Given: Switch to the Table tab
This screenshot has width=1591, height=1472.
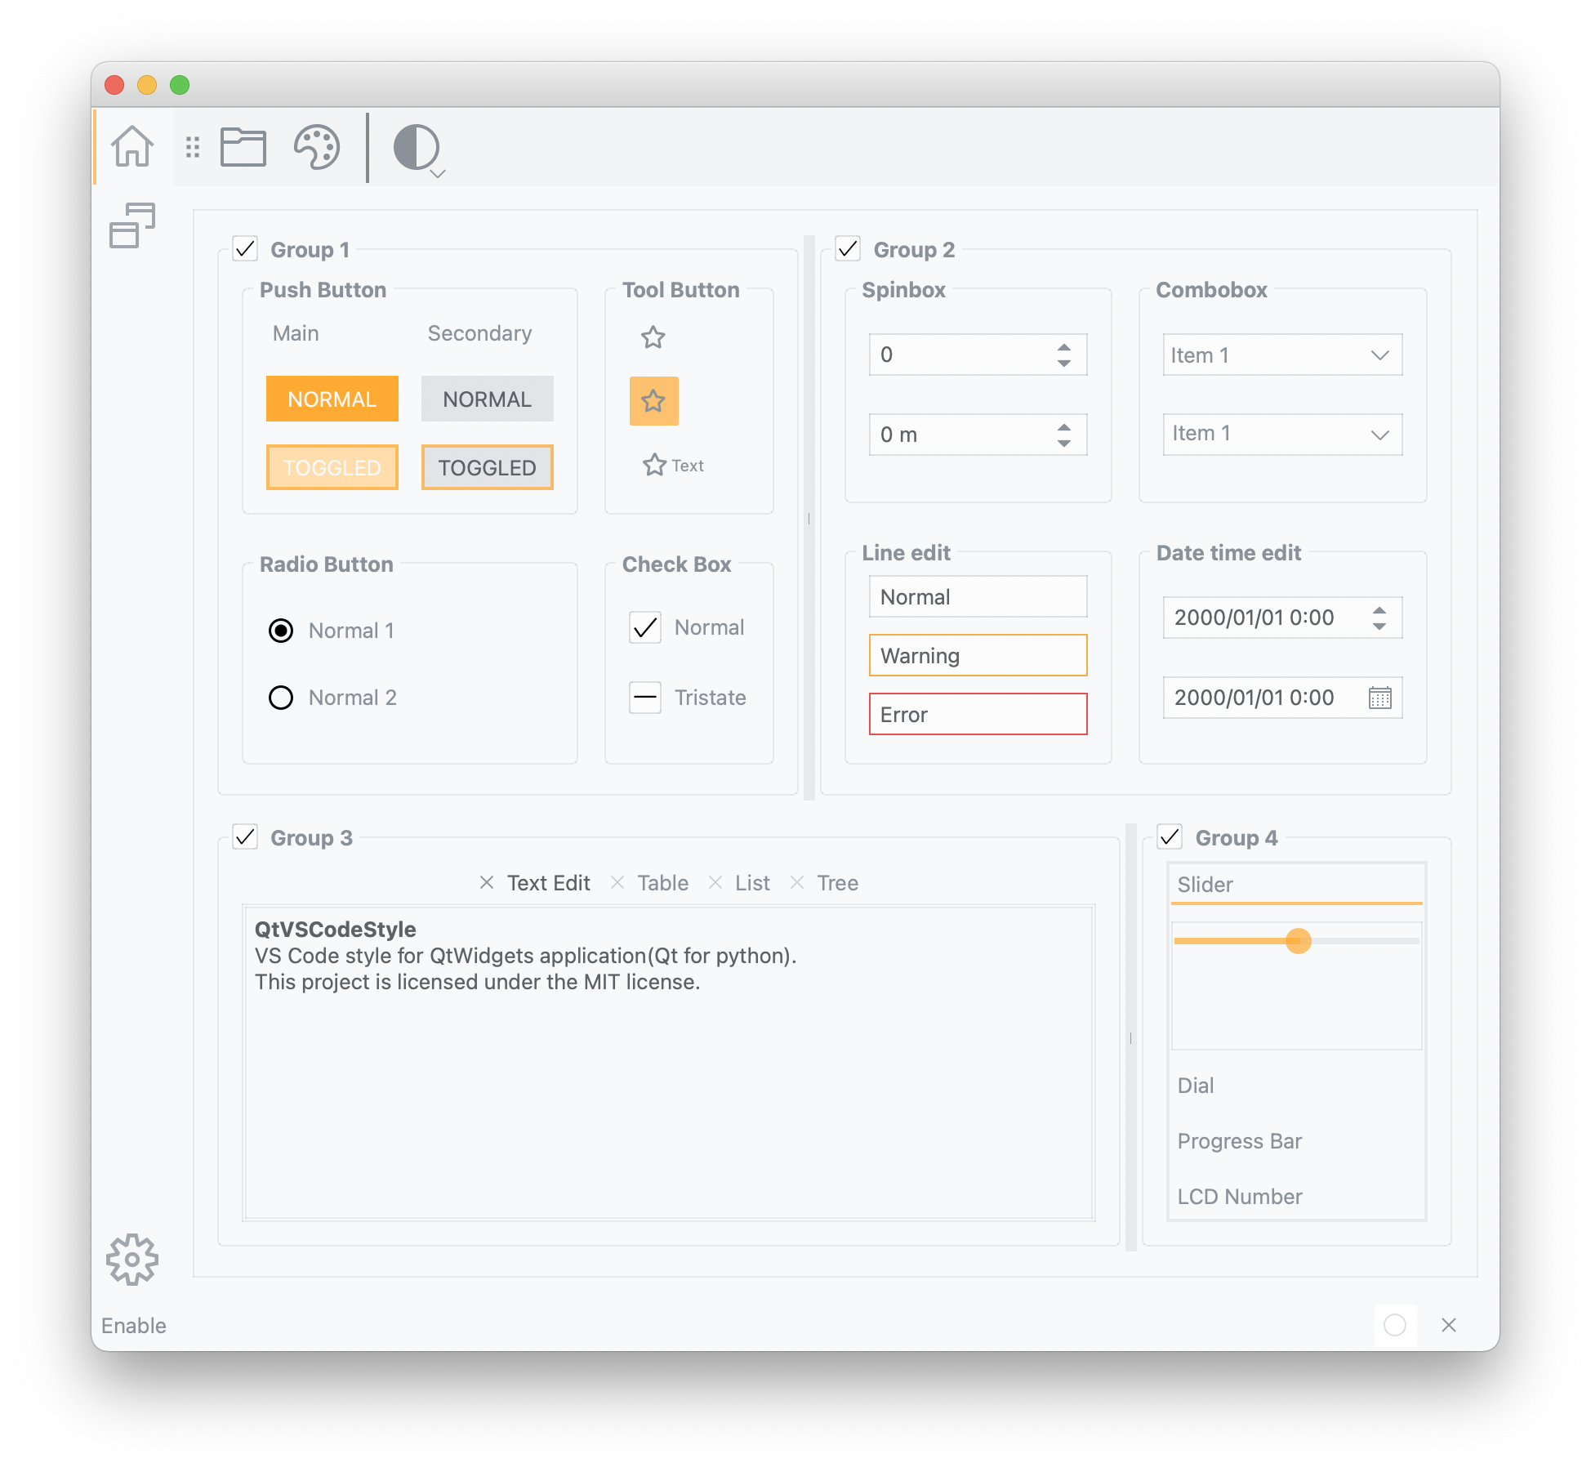Looking at the screenshot, I should (662, 883).
